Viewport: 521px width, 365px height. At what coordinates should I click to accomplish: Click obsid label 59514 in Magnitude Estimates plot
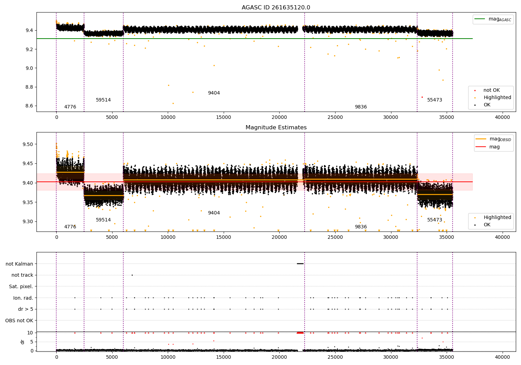point(104,220)
